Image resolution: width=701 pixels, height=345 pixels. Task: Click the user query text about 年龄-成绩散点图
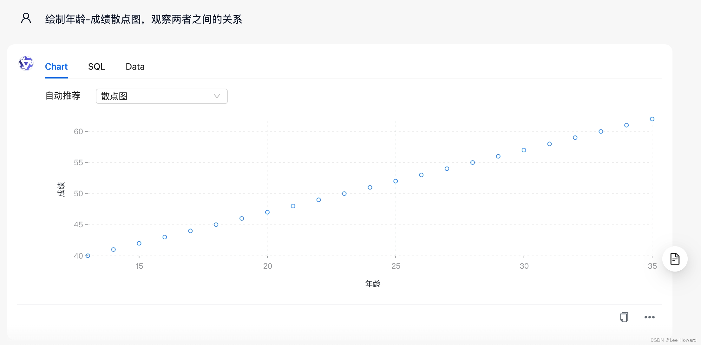143,19
